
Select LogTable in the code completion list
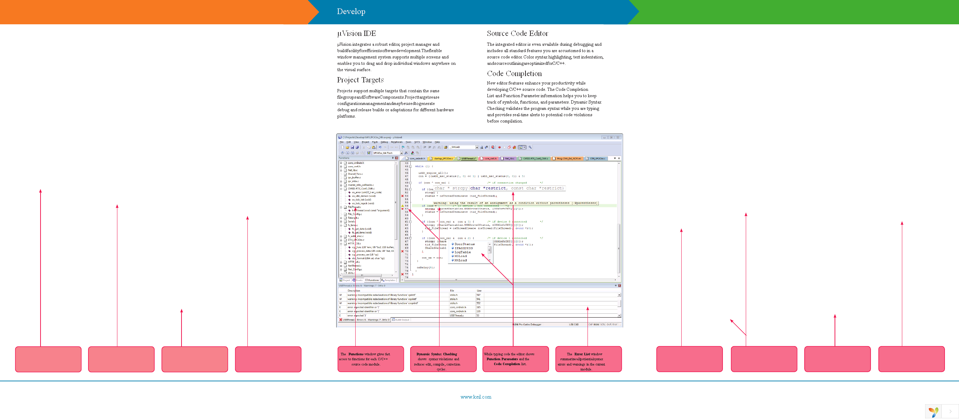tap(461, 252)
